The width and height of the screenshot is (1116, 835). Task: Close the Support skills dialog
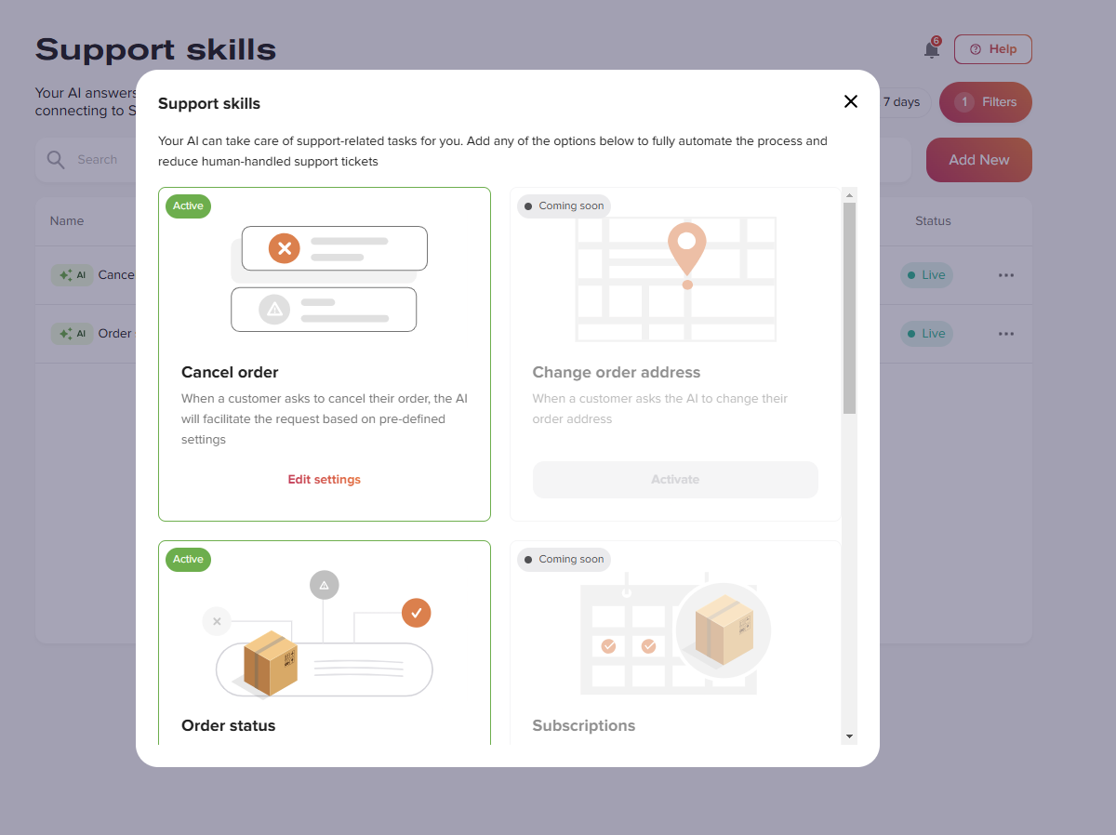click(850, 101)
